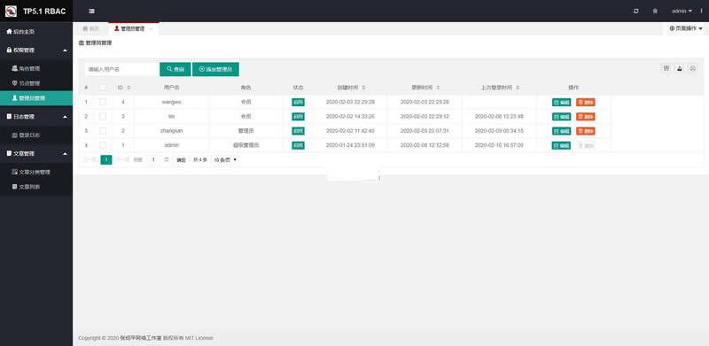Click the 文章列表 icon in the sidebar
709x346 pixels.
[x=14, y=187]
